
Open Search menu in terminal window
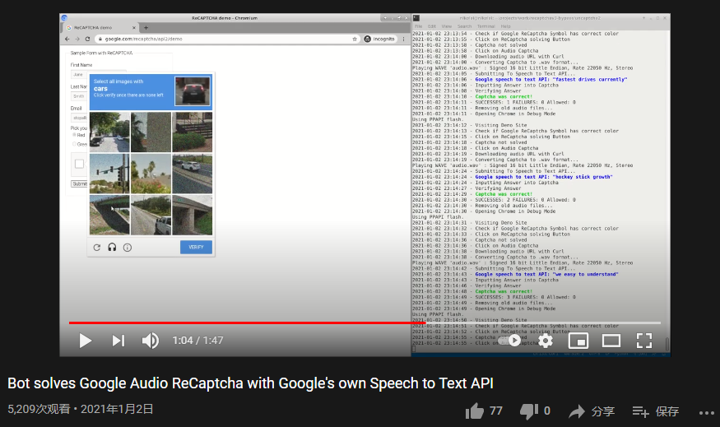coord(464,26)
